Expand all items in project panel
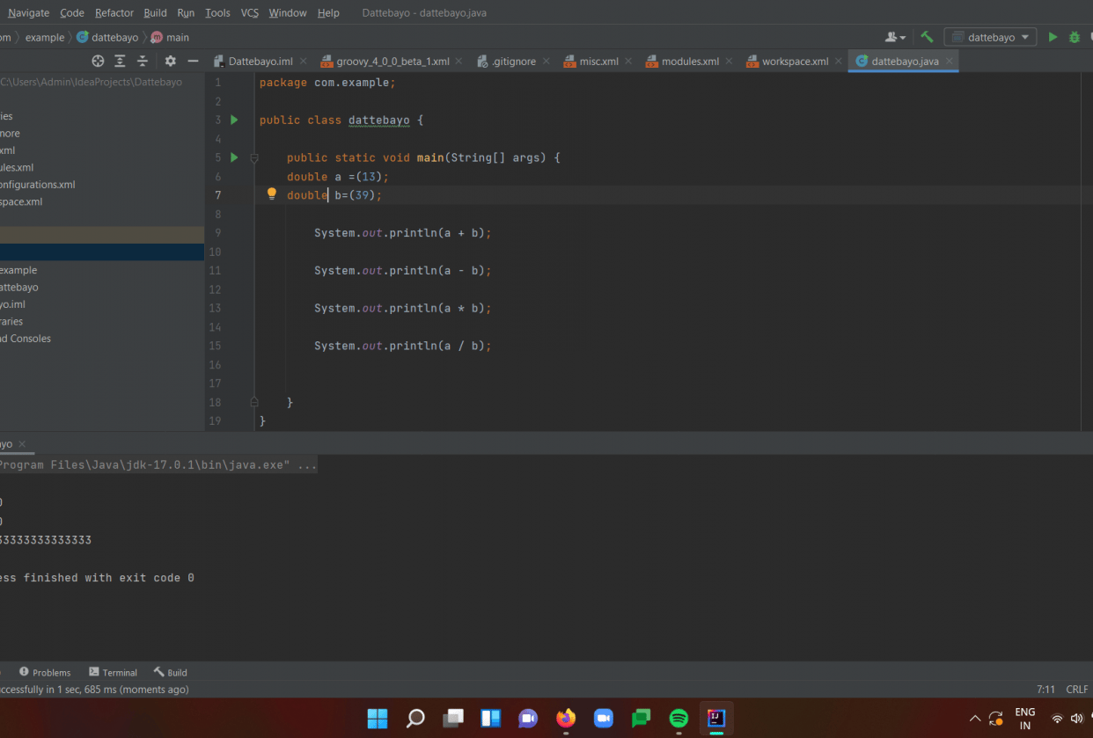 120,61
